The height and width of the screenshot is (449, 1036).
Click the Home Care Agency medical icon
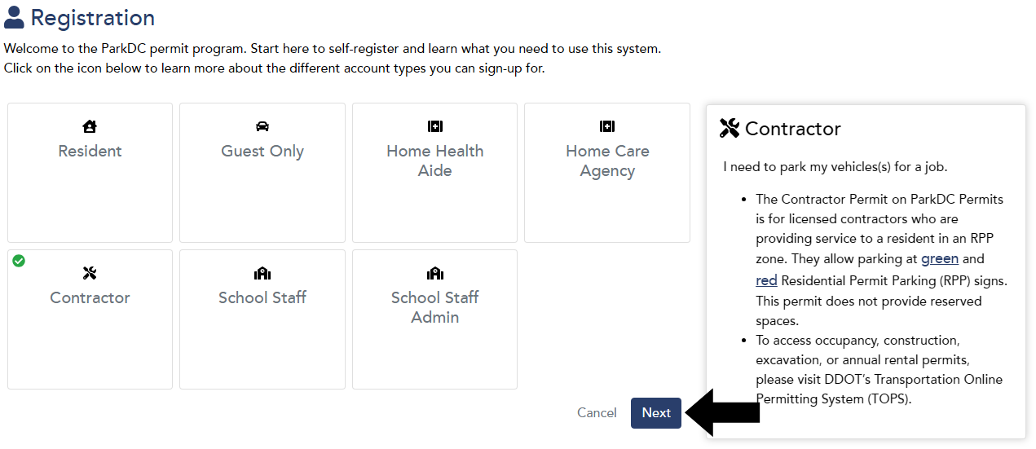click(x=607, y=126)
